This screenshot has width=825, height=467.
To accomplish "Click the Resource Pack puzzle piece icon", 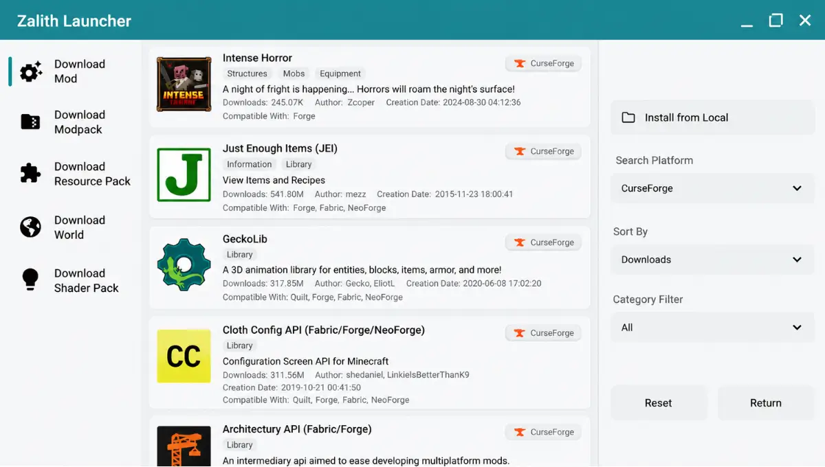I will 30,174.
